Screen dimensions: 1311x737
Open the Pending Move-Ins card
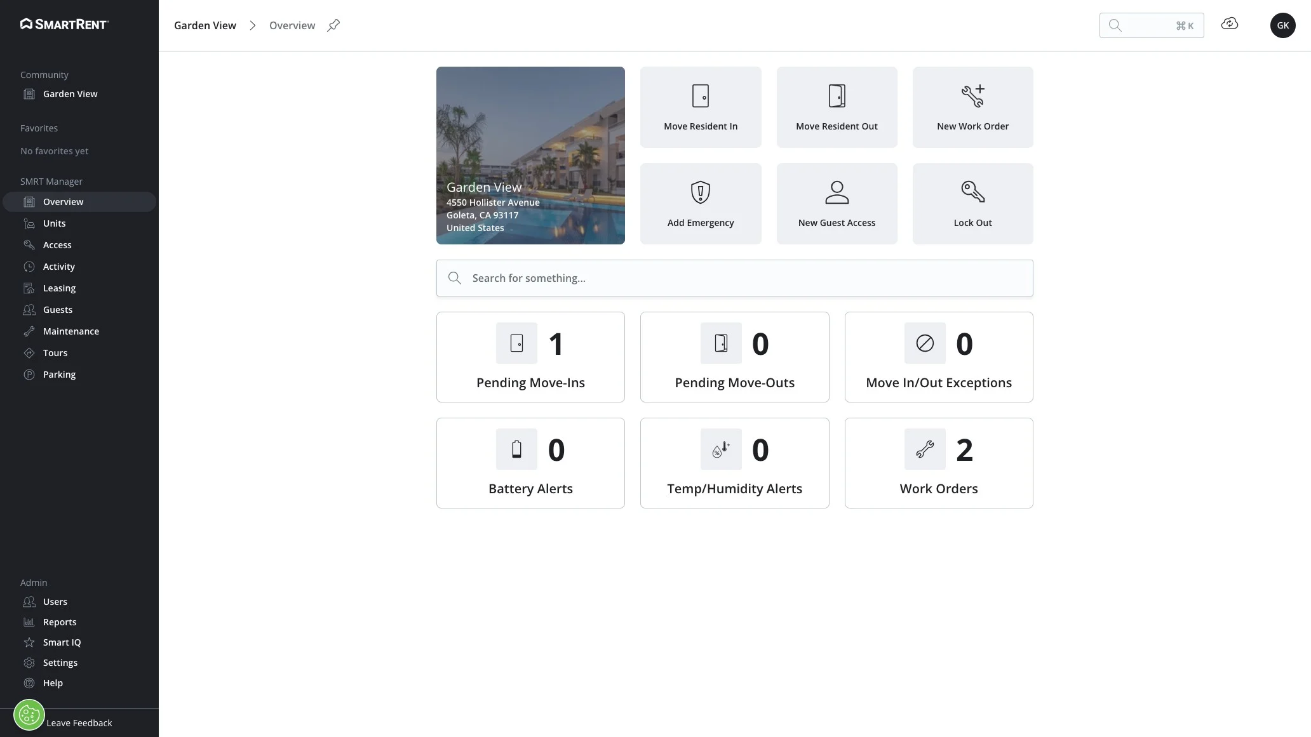(530, 357)
